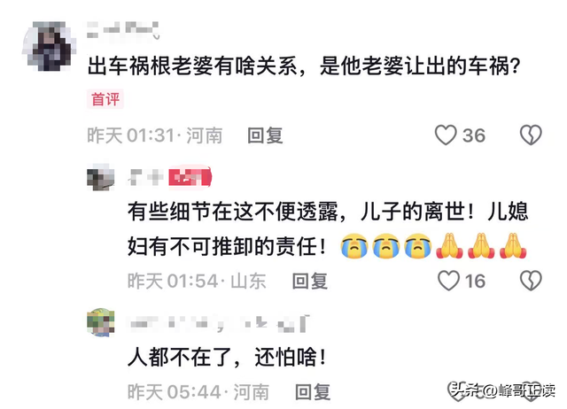Open the third commenter's green avatar
Screen dimensions: 567x409
pyautogui.click(x=101, y=322)
